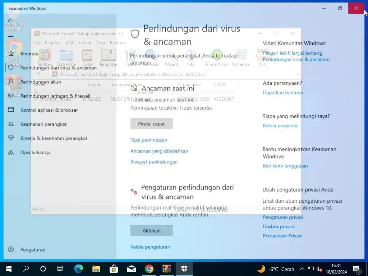Click Pindai Virus toolbar icon in WinRAR
The image size is (368, 276).
pyautogui.click(x=217, y=58)
